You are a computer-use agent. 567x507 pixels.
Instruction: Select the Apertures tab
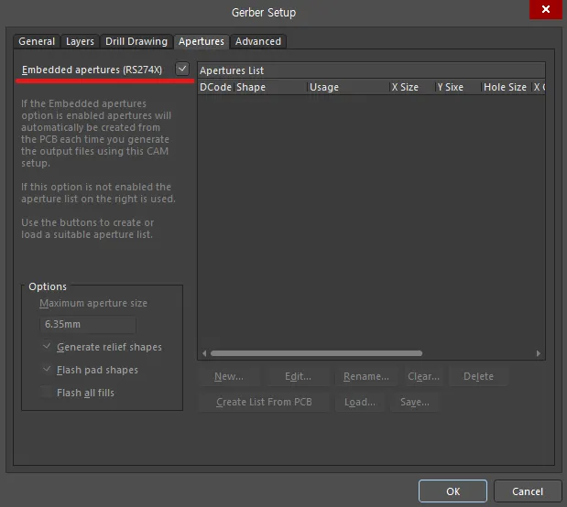coord(202,41)
